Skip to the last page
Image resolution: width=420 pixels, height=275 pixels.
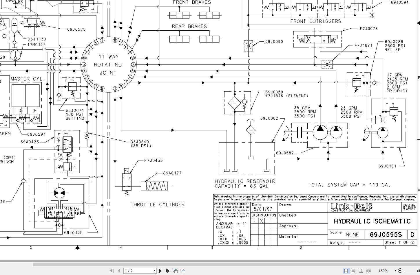(167, 271)
